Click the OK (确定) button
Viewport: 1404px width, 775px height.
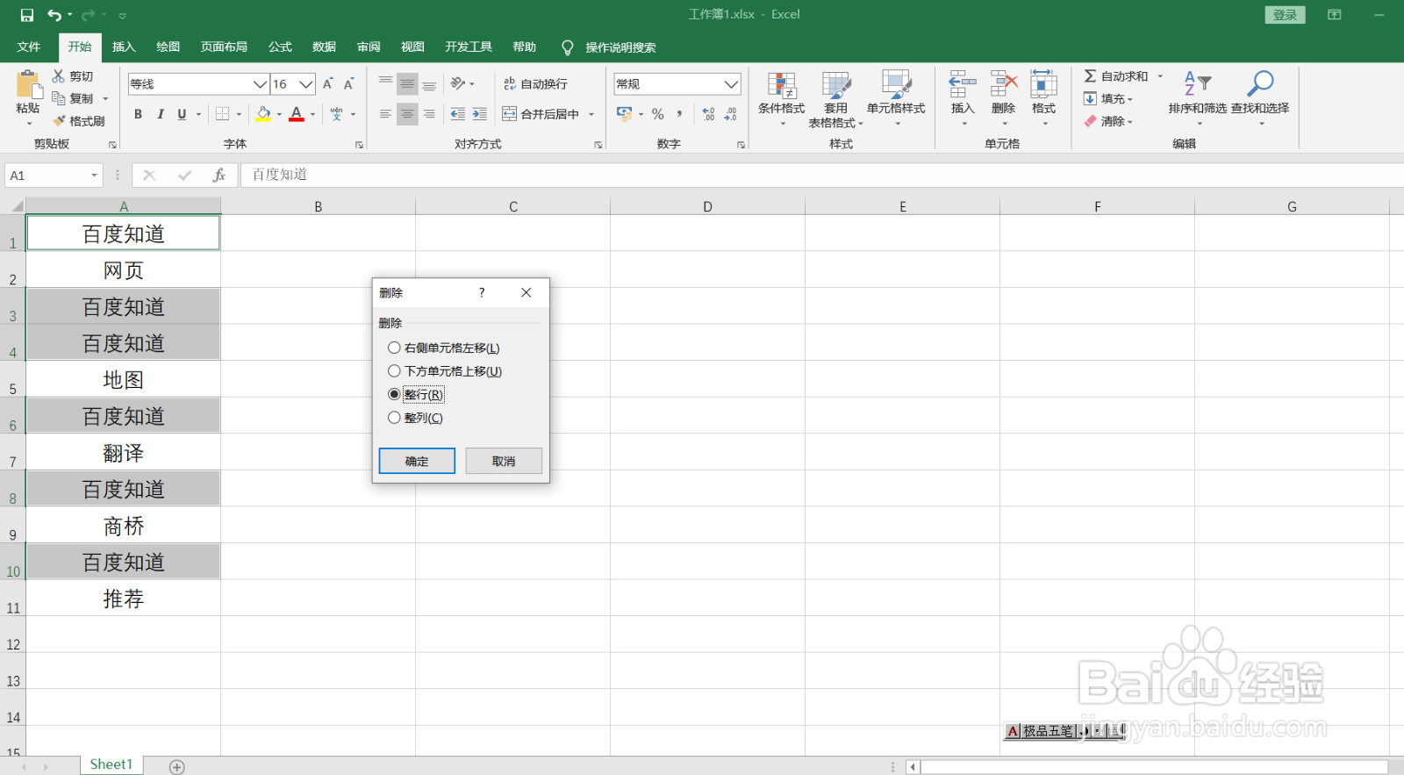tap(417, 461)
